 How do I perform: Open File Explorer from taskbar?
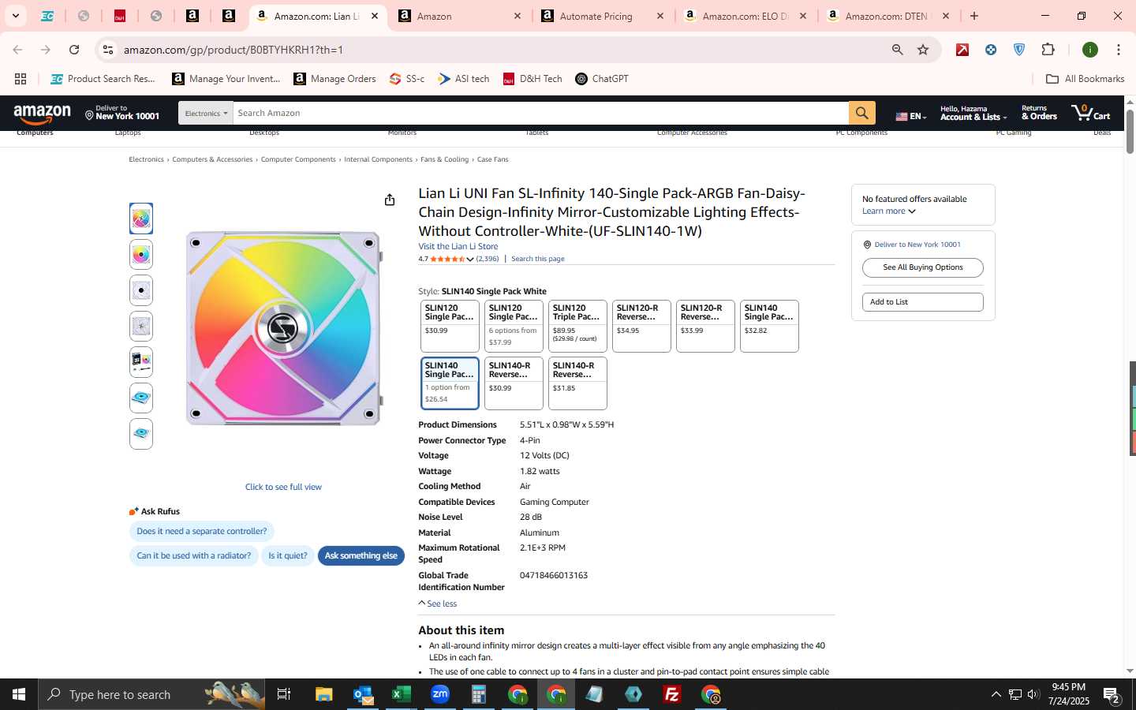click(x=324, y=694)
